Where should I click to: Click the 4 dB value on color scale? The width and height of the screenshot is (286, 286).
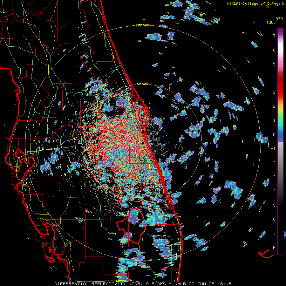(x=274, y=78)
